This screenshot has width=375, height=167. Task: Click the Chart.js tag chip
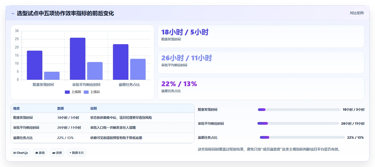point(21,153)
